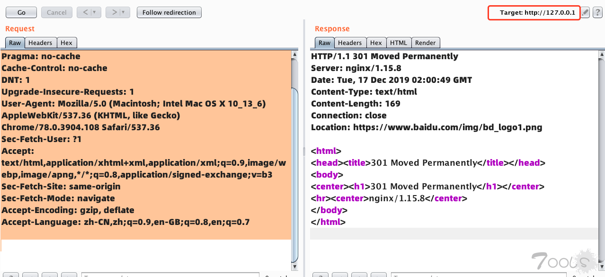Click the "Sec-Fetch-User: ?1" header
605x277 pixels.
pyautogui.click(x=42, y=139)
